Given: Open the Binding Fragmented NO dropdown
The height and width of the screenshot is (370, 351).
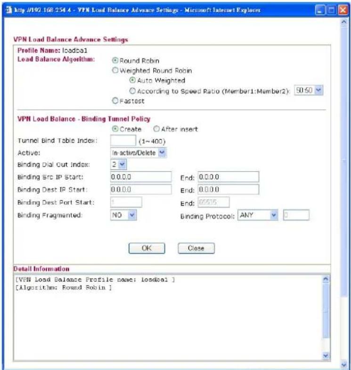Looking at the screenshot, I should click(123, 215).
